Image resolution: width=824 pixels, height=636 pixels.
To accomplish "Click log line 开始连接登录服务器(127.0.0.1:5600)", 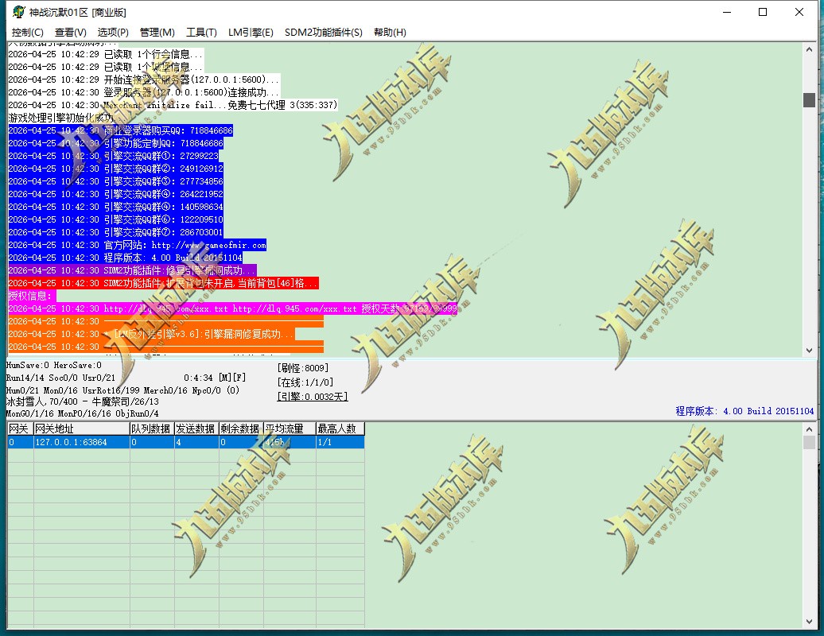I will 144,79.
